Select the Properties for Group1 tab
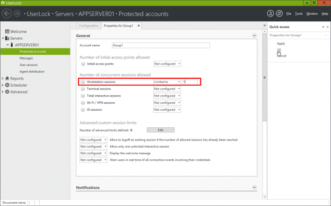Viewport: 331px width, 206px height. point(118,25)
